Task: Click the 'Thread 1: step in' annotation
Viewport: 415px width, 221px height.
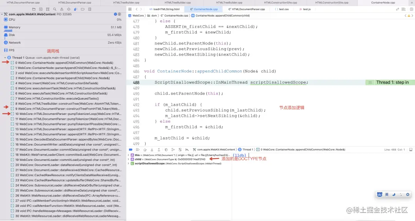Action: tap(392, 82)
